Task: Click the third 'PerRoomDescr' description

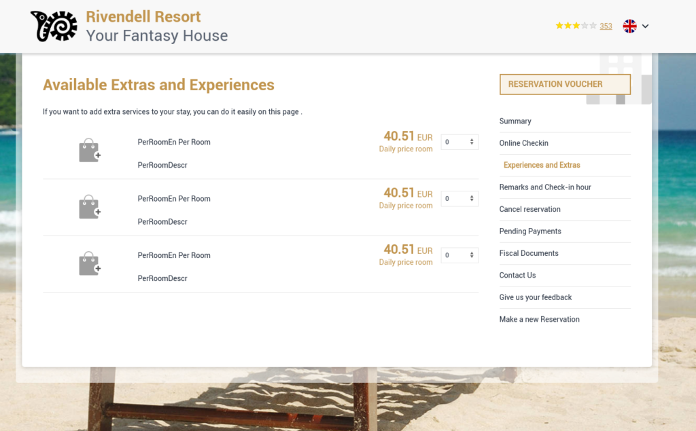Action: pos(162,278)
